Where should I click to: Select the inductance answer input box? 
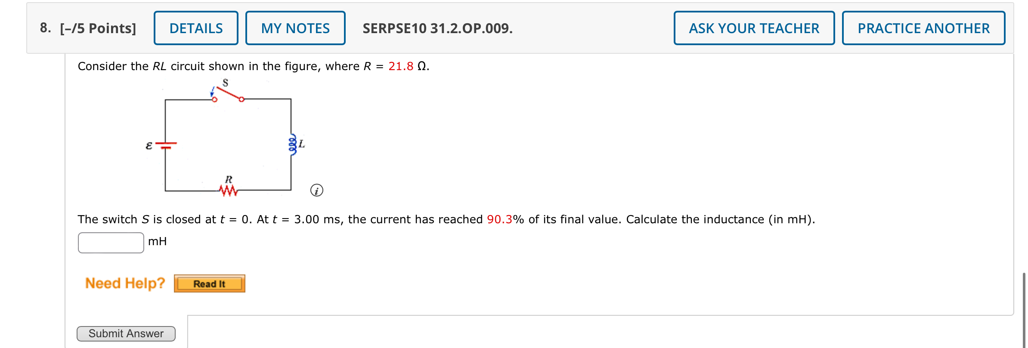point(110,242)
